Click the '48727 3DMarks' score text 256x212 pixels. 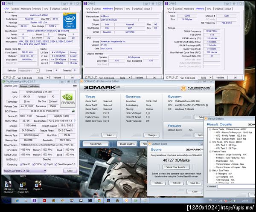point(176,160)
